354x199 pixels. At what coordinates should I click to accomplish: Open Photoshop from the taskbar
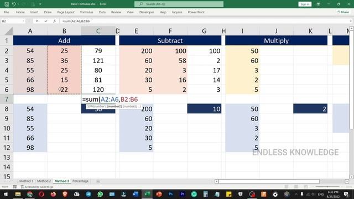[171, 194]
